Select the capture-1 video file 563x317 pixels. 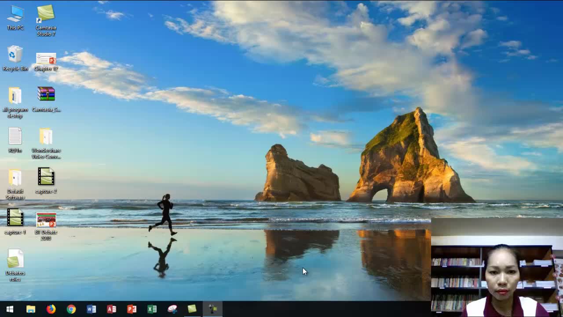(x=15, y=222)
